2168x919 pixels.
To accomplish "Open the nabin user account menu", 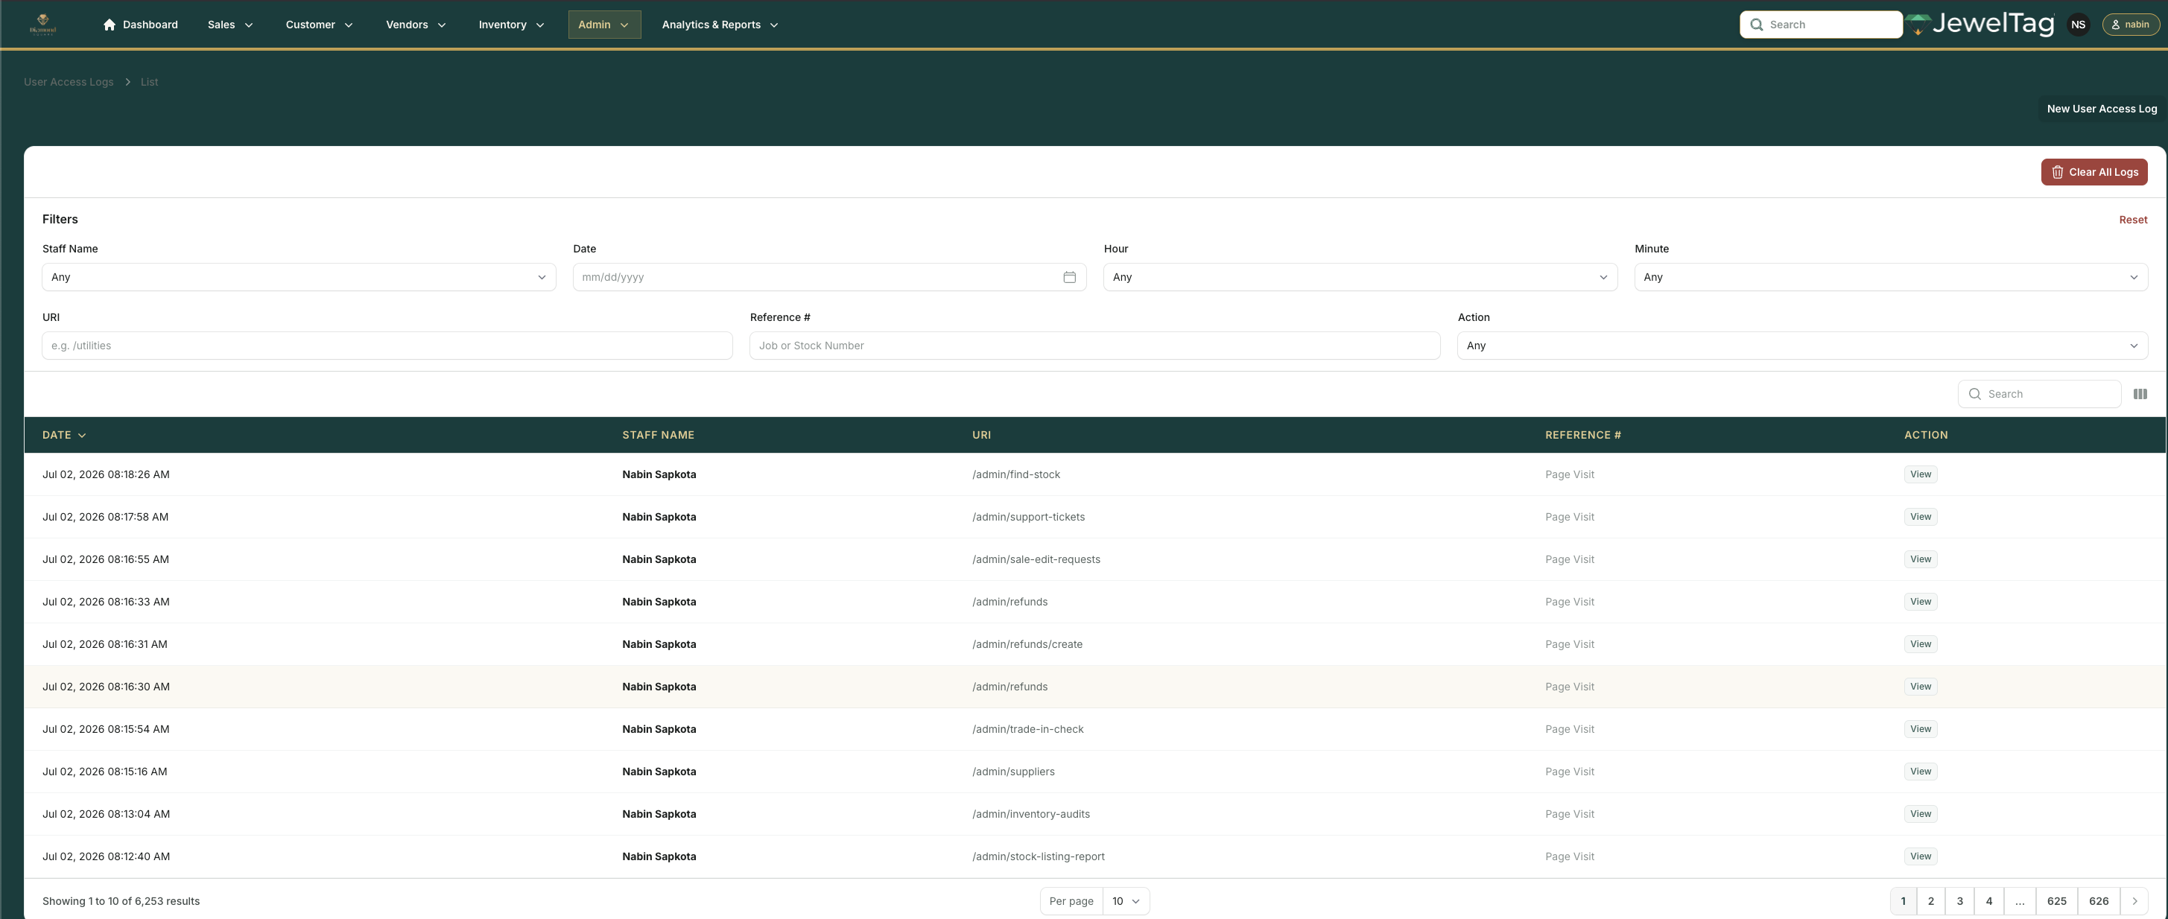I will click(x=2130, y=25).
